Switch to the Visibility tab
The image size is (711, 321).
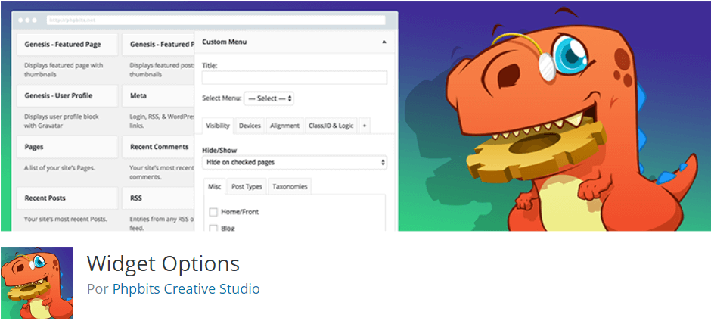[x=218, y=126]
